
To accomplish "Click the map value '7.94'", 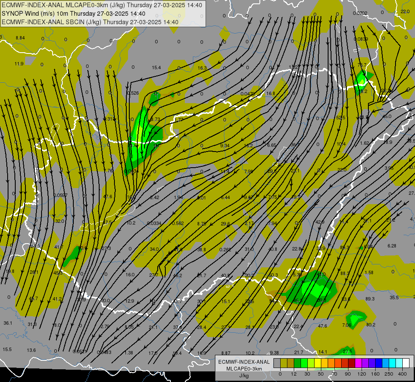I will 272,223.
